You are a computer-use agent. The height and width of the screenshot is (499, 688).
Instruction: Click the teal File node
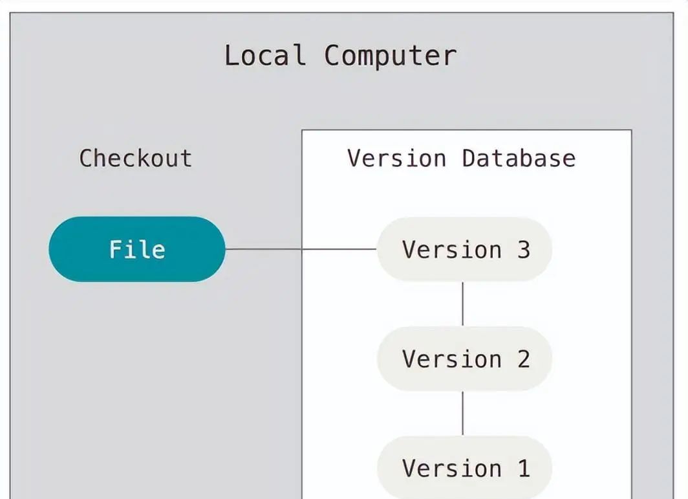coord(137,249)
